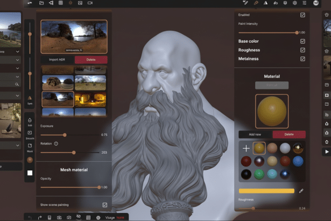Click the white color swatch in left toolbar
This screenshot has width=331, height=221.
(30, 173)
